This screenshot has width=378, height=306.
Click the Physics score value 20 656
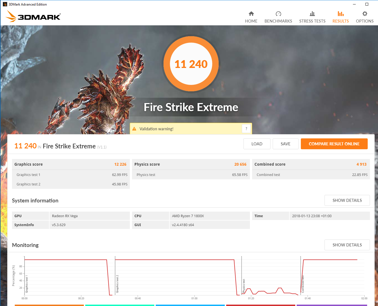240,164
